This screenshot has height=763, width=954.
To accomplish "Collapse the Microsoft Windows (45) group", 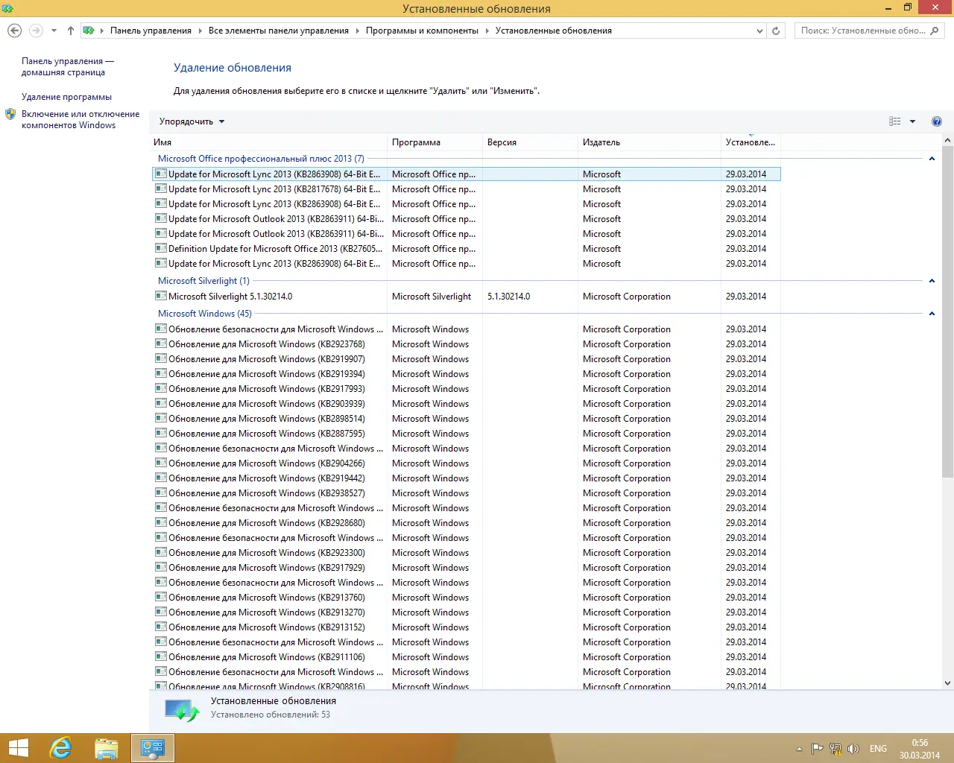I will tap(932, 314).
